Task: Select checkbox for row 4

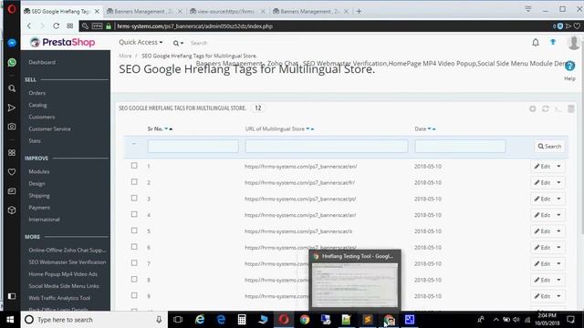Action: click(134, 214)
